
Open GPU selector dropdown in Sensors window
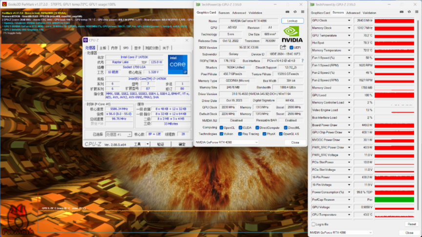[x=341, y=233]
